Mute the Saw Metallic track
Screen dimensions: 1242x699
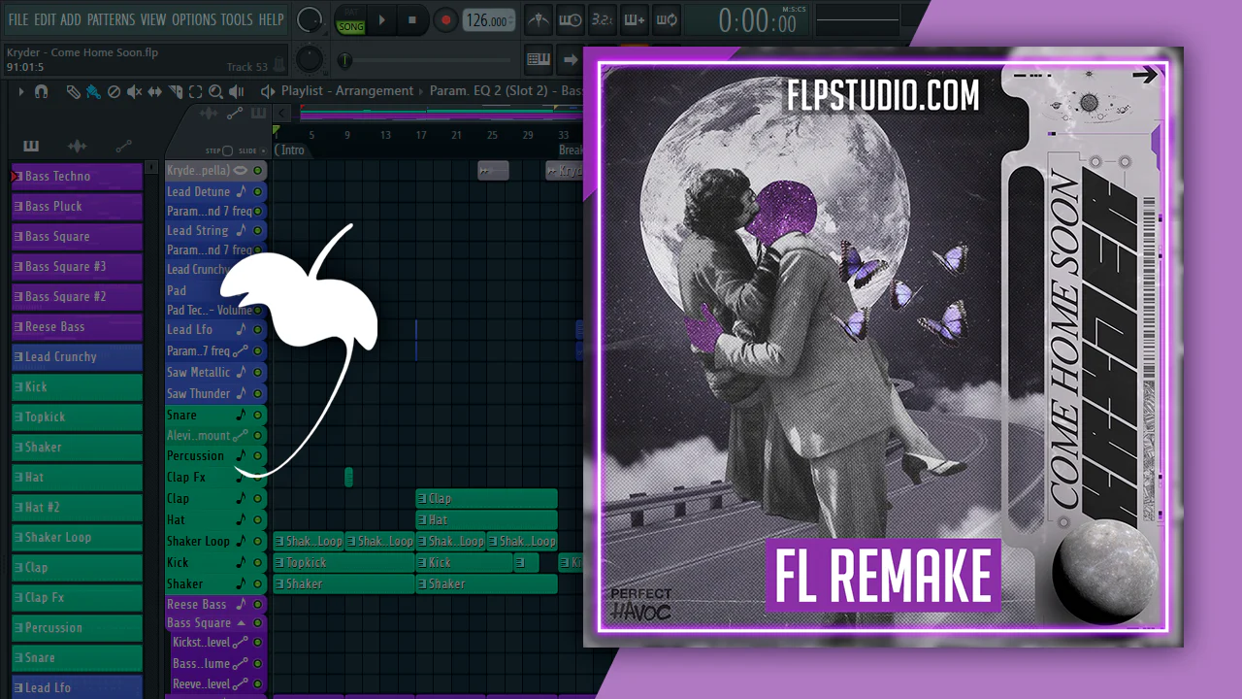(258, 373)
